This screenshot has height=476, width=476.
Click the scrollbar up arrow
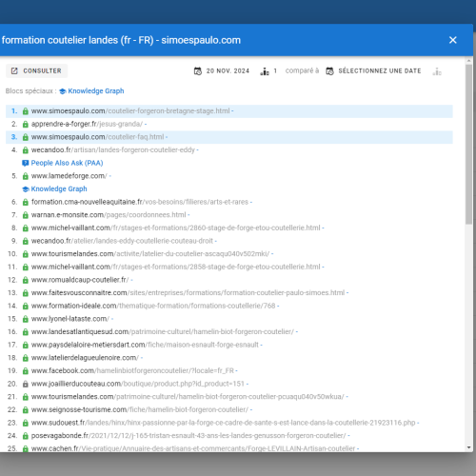469,60
